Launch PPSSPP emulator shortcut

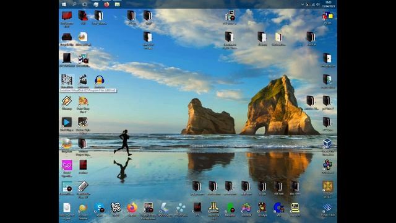click(181, 208)
